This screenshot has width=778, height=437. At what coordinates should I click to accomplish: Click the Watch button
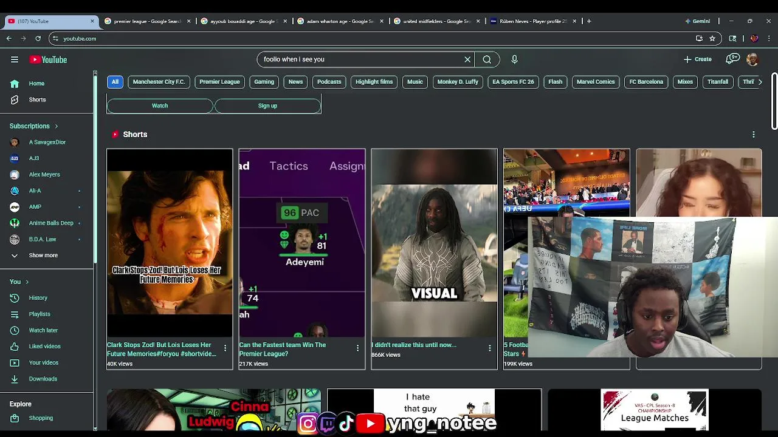160,106
